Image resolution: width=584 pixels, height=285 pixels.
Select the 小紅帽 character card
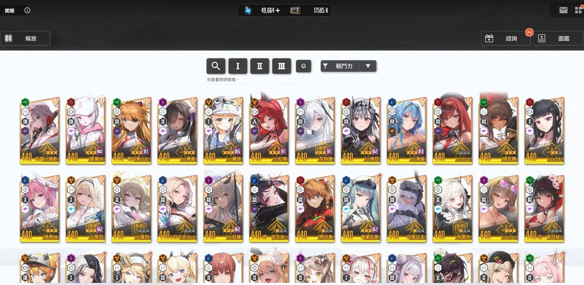coord(269,130)
